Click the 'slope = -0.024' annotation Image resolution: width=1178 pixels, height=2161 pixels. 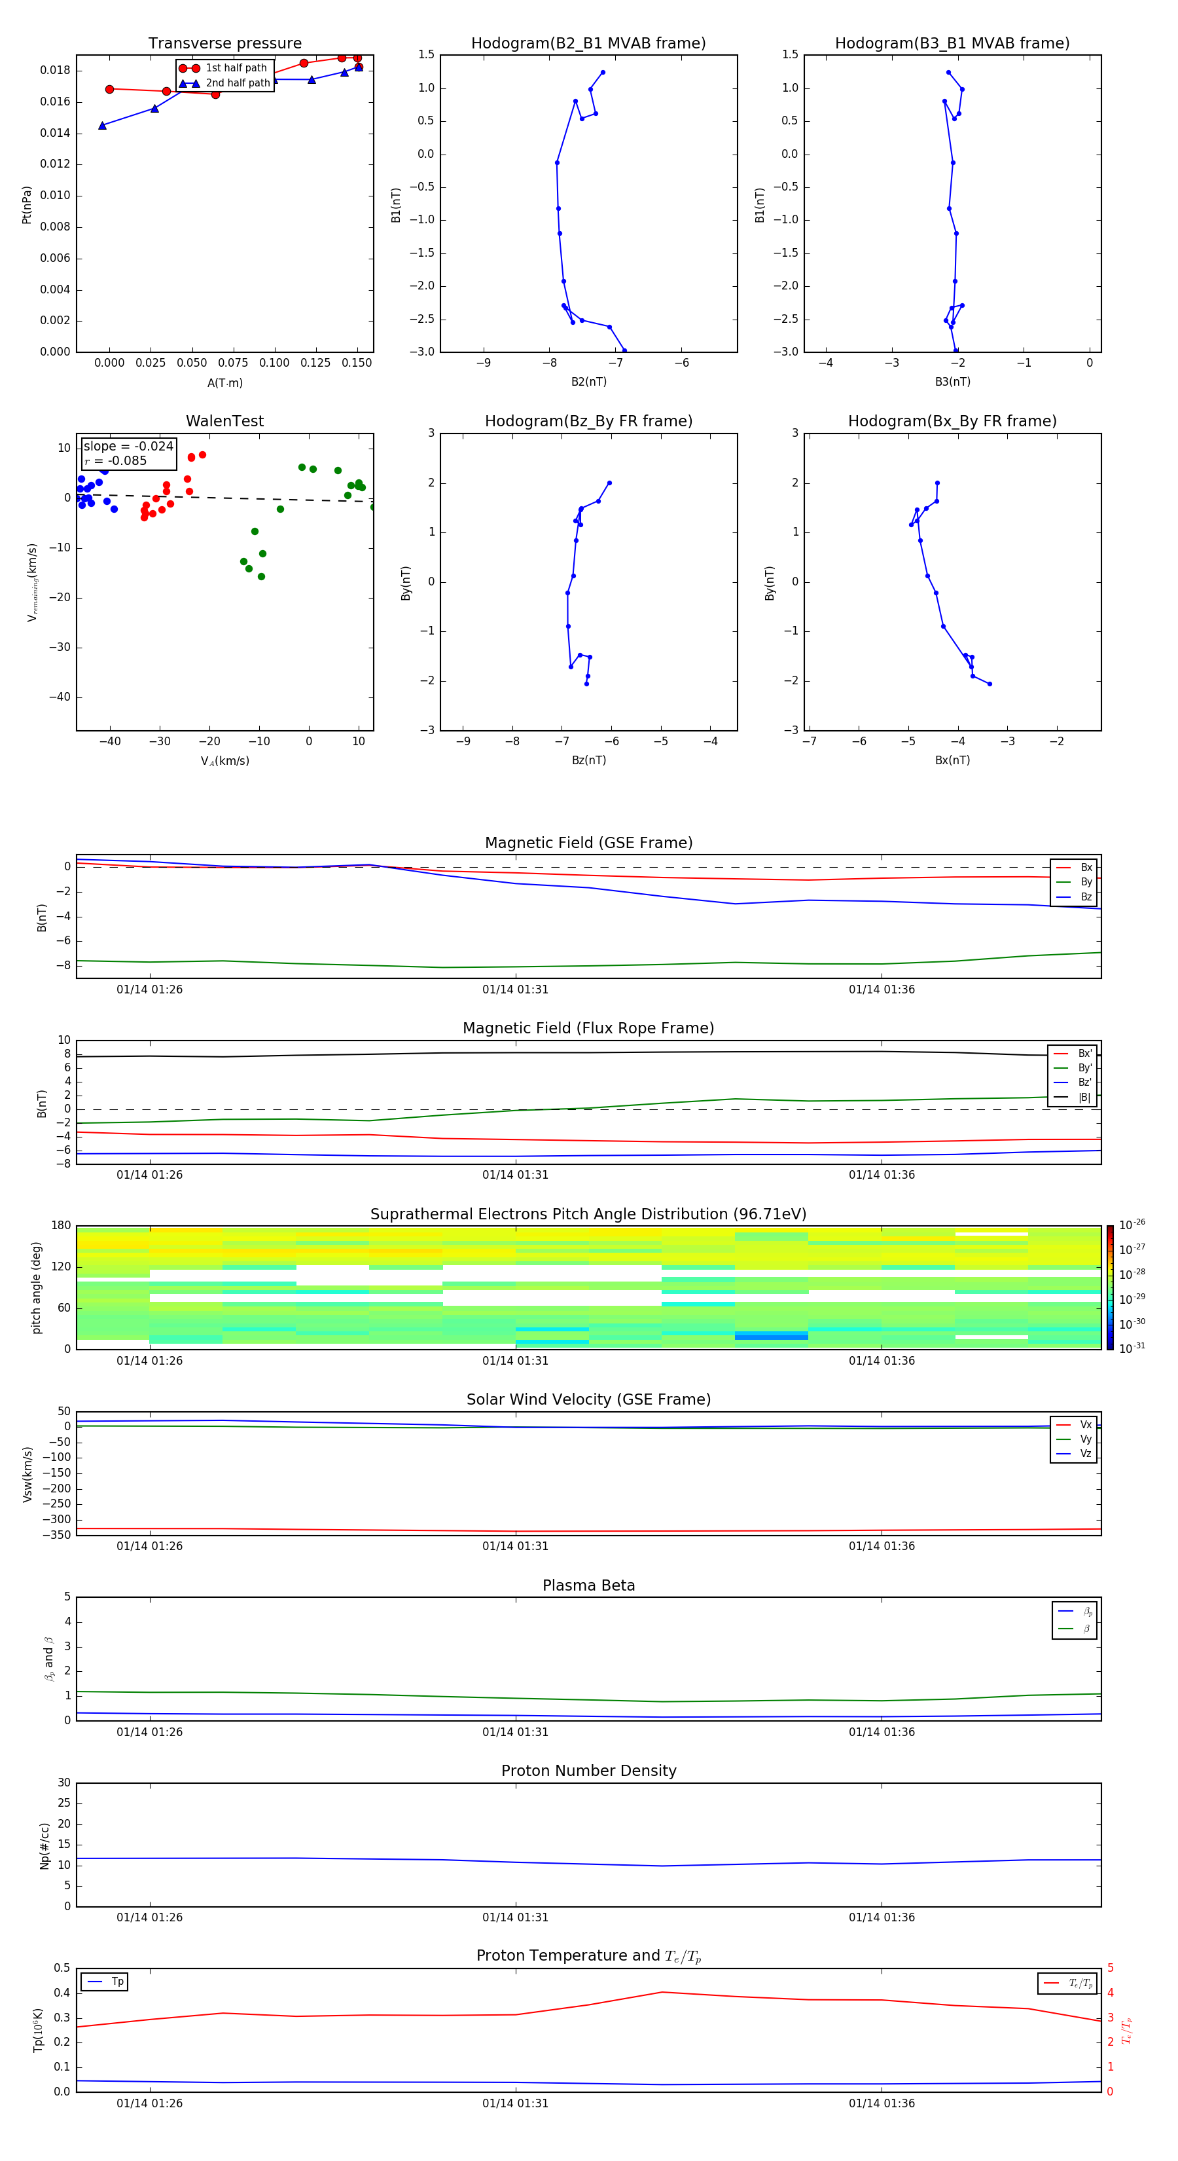pos(128,447)
